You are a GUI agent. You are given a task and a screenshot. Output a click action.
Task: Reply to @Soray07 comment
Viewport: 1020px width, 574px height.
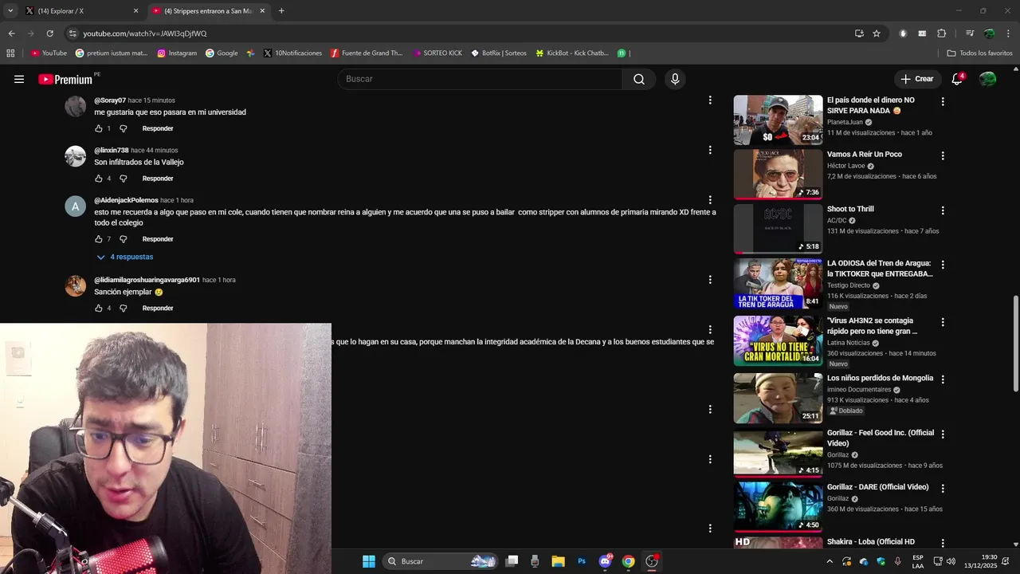click(158, 128)
